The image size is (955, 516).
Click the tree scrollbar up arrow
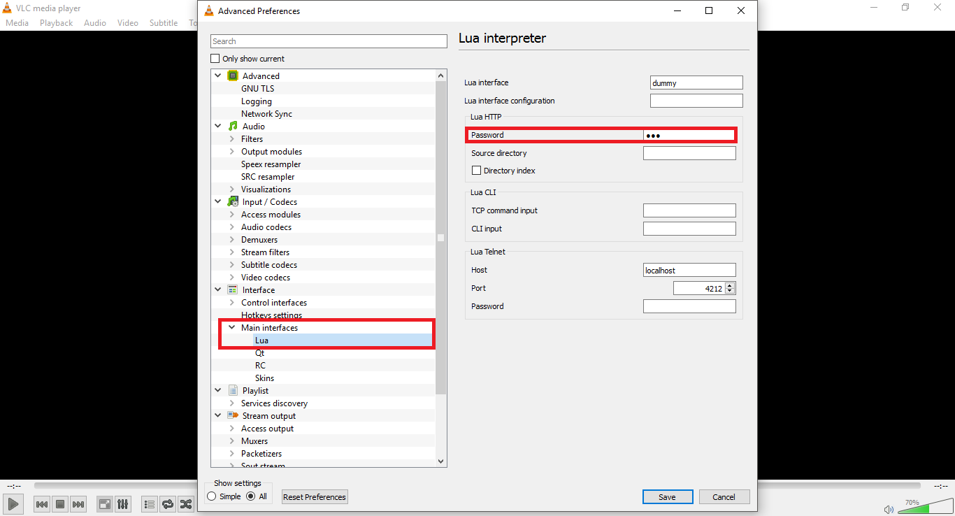(x=440, y=76)
